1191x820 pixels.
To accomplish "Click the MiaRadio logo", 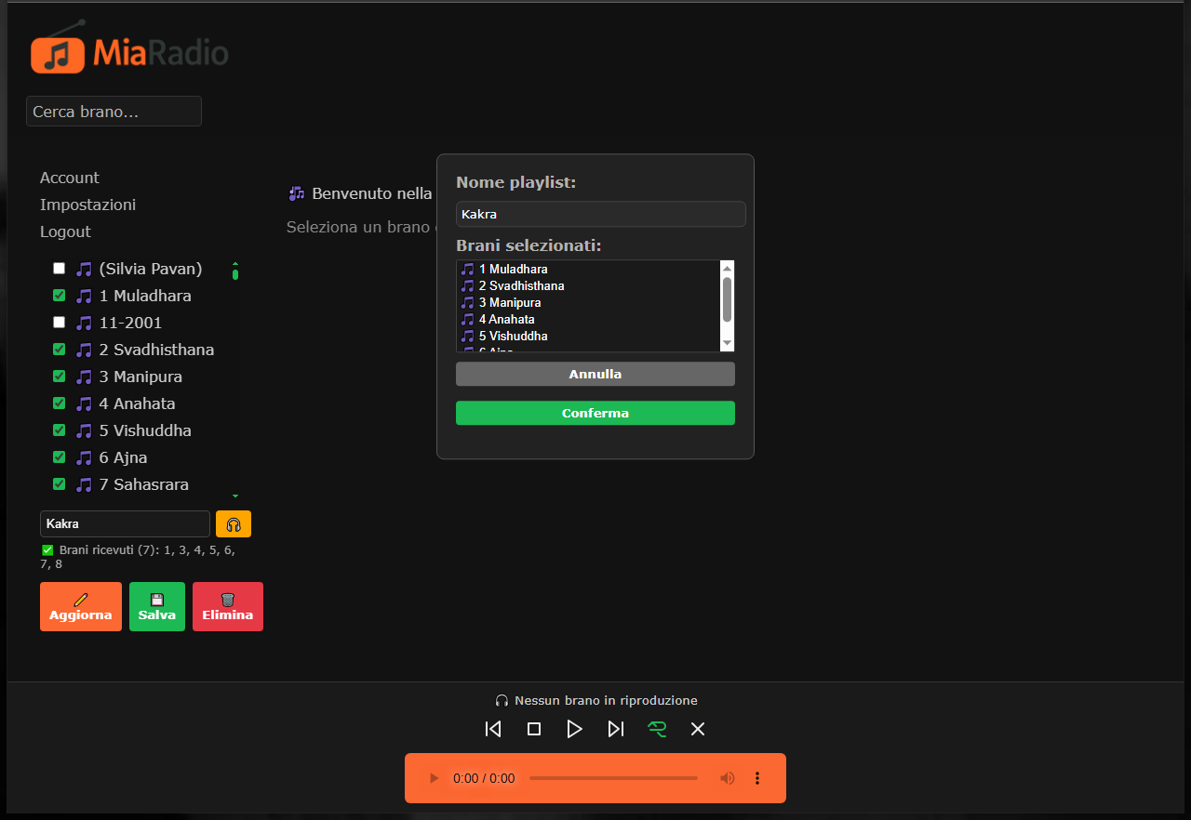I will click(x=129, y=48).
